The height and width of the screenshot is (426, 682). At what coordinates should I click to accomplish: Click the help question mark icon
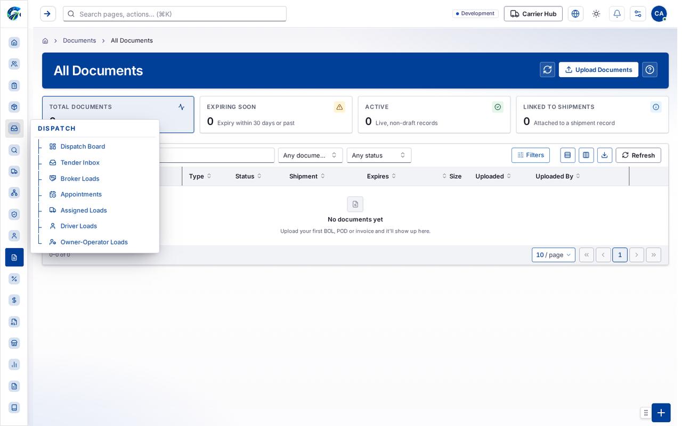pyautogui.click(x=649, y=70)
